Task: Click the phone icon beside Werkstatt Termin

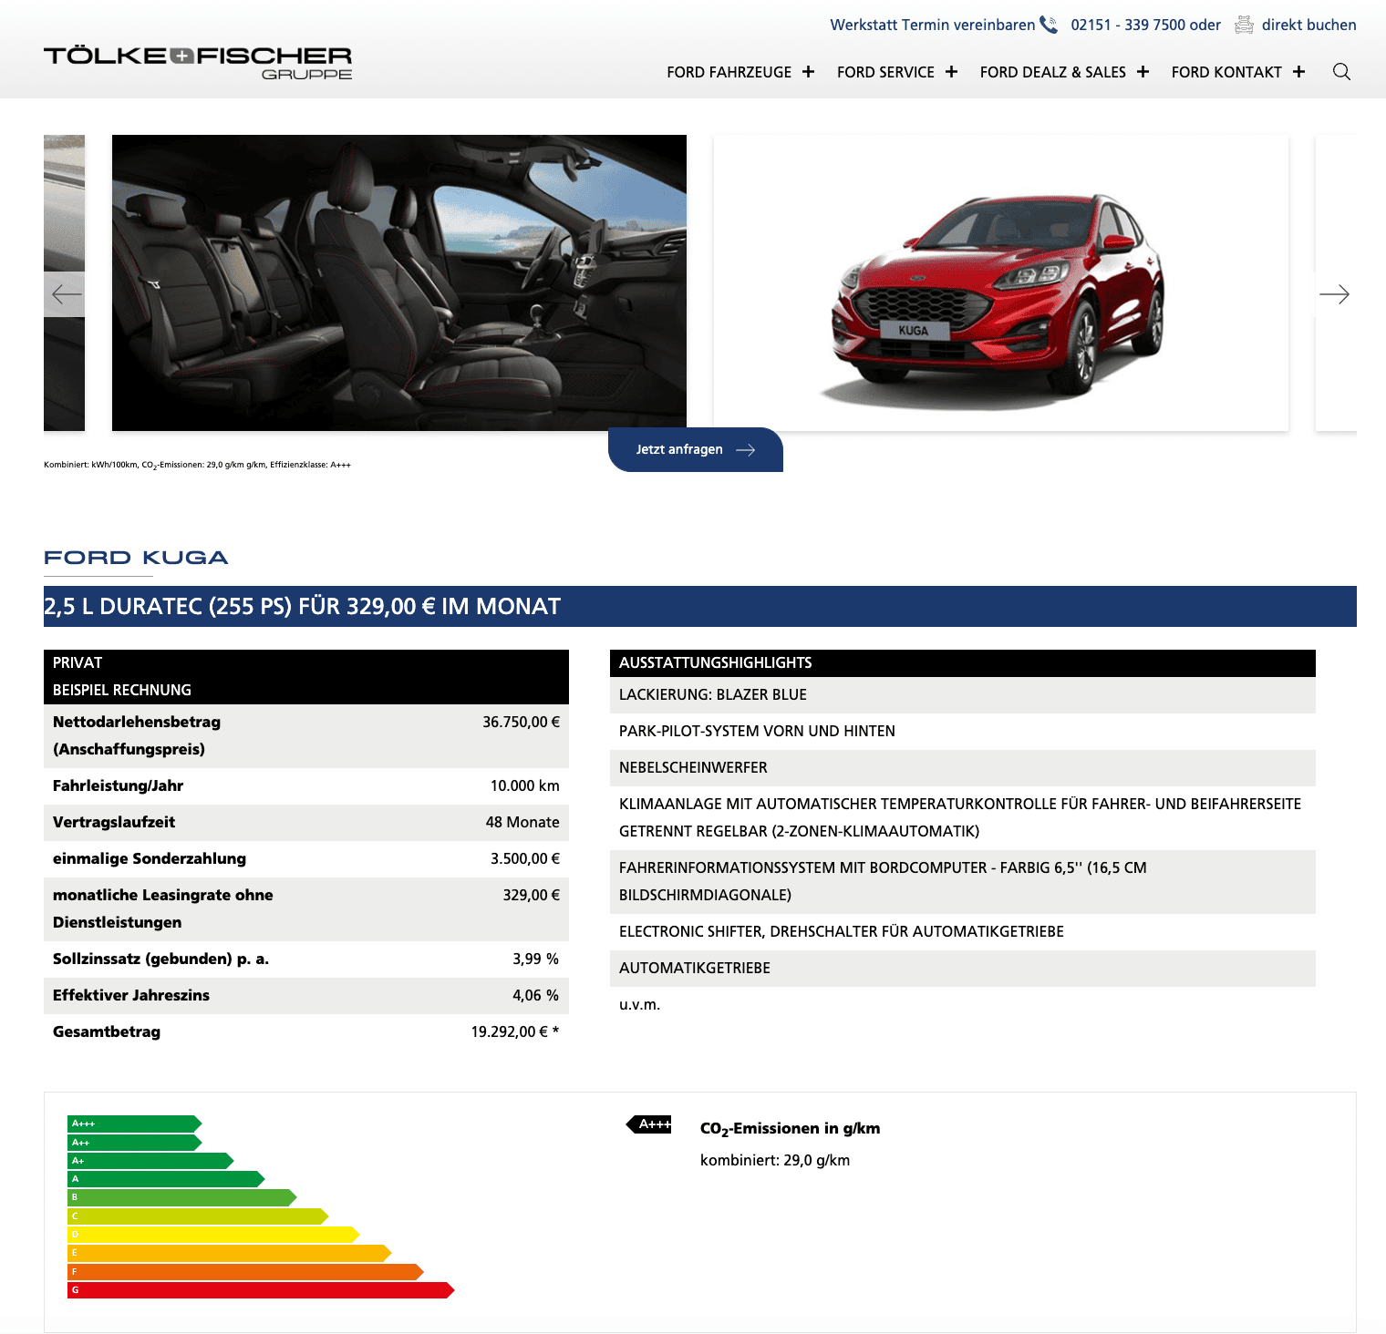Action: coord(1049,25)
